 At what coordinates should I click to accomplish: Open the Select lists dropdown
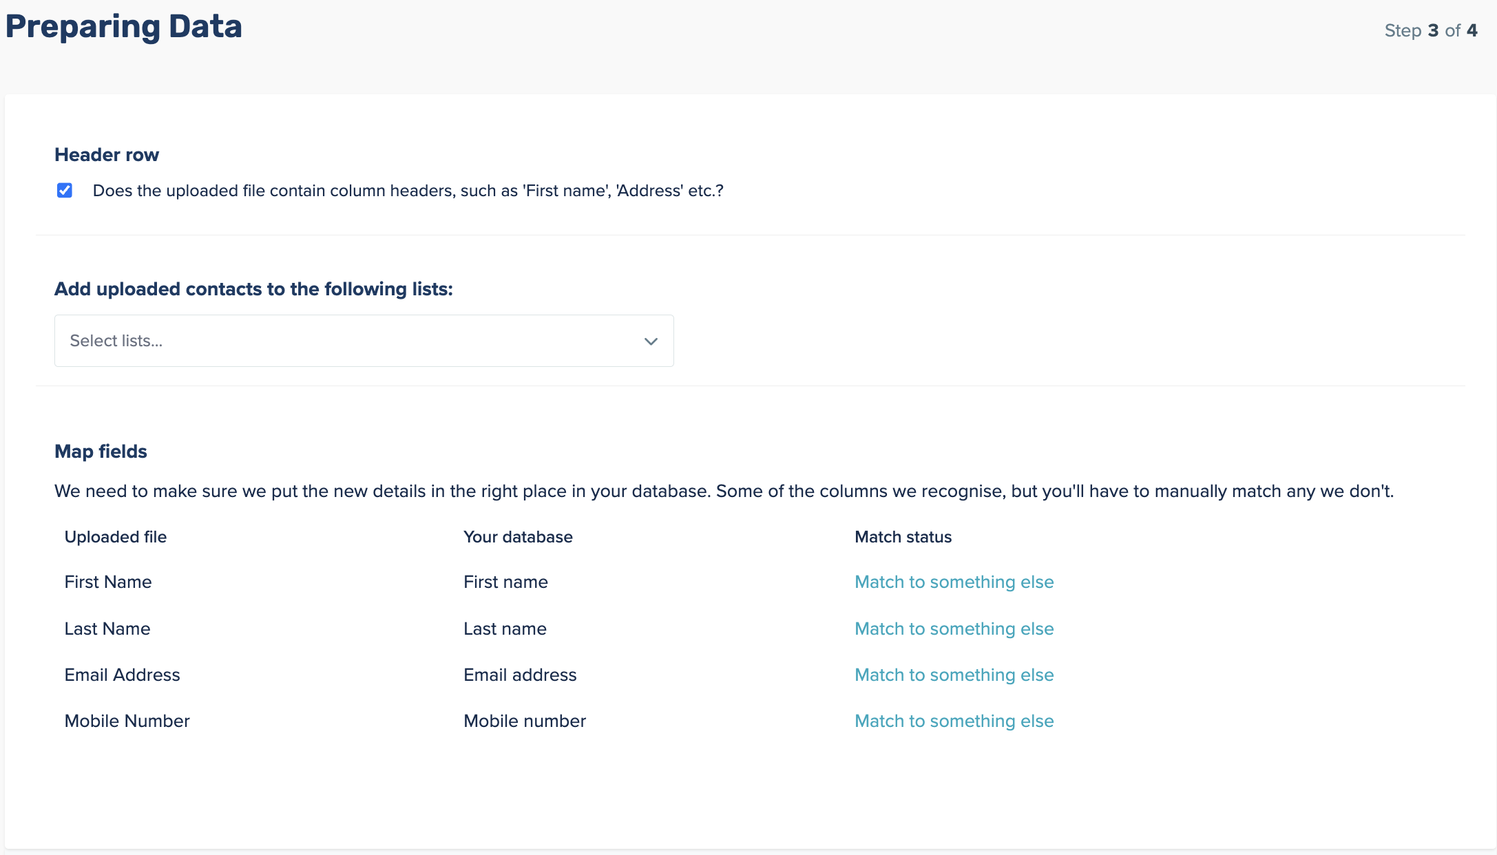(x=364, y=341)
